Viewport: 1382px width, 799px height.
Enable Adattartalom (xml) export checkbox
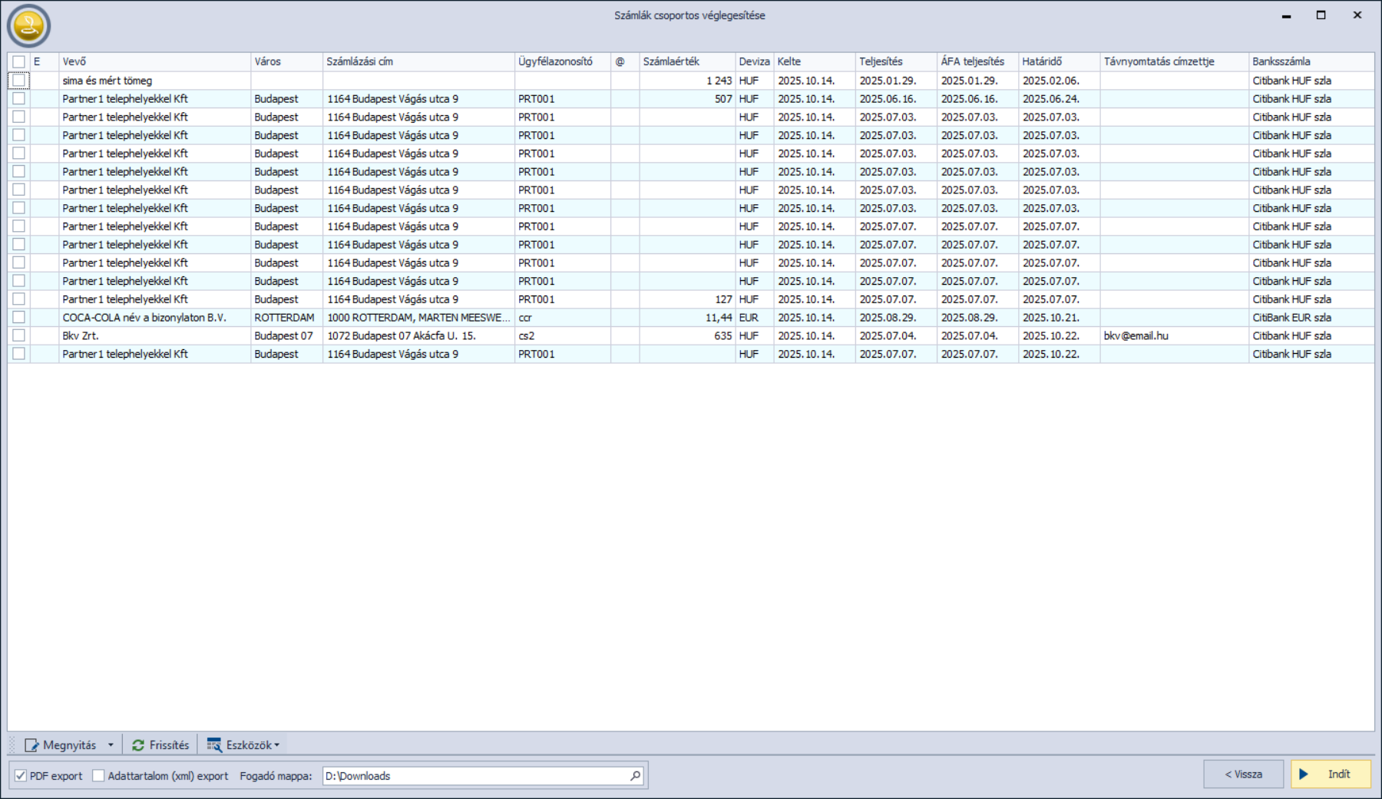pyautogui.click(x=98, y=776)
